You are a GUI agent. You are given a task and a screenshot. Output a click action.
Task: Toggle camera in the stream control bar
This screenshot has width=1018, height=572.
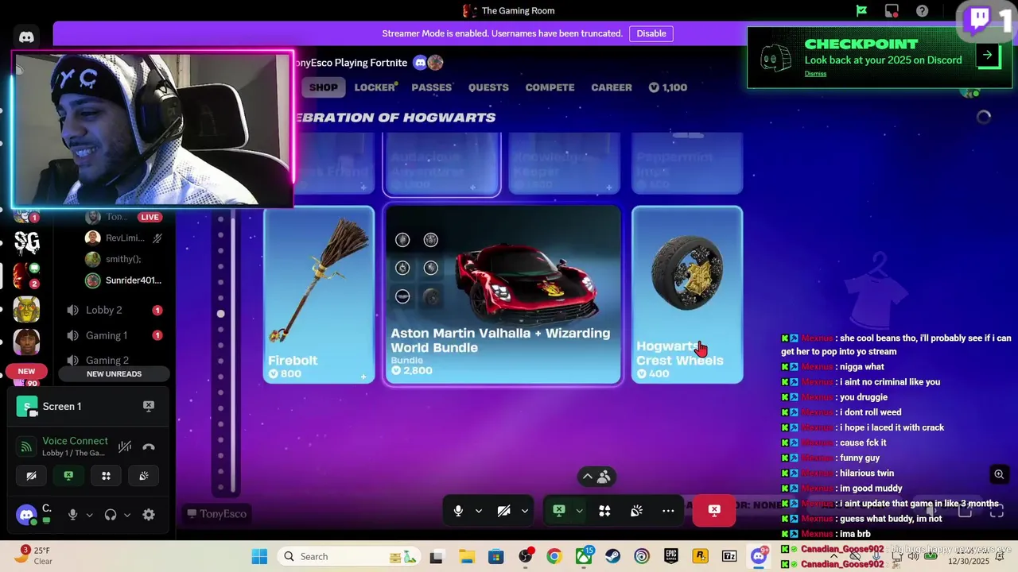(x=503, y=511)
